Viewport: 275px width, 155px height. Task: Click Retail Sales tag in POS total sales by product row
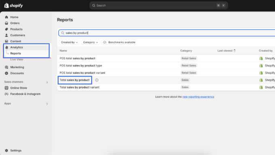(x=189, y=58)
